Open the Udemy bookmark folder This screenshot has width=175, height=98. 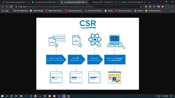click(x=109, y=11)
